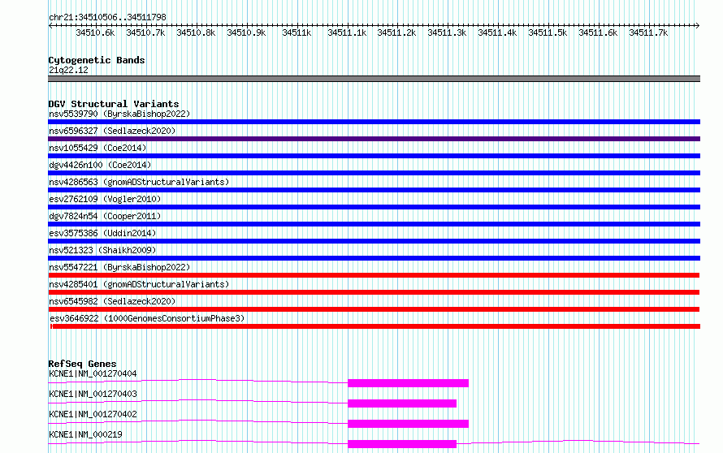Viewport: 723px width, 453px height.
Task: Click ruler position 34511.4k
Action: 497,32
